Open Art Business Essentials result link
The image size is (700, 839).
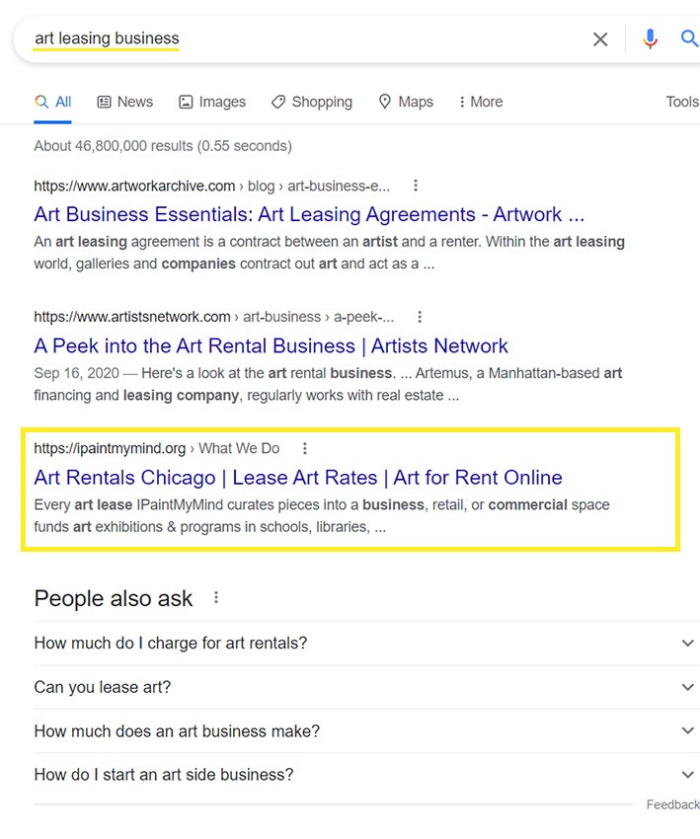(x=308, y=214)
